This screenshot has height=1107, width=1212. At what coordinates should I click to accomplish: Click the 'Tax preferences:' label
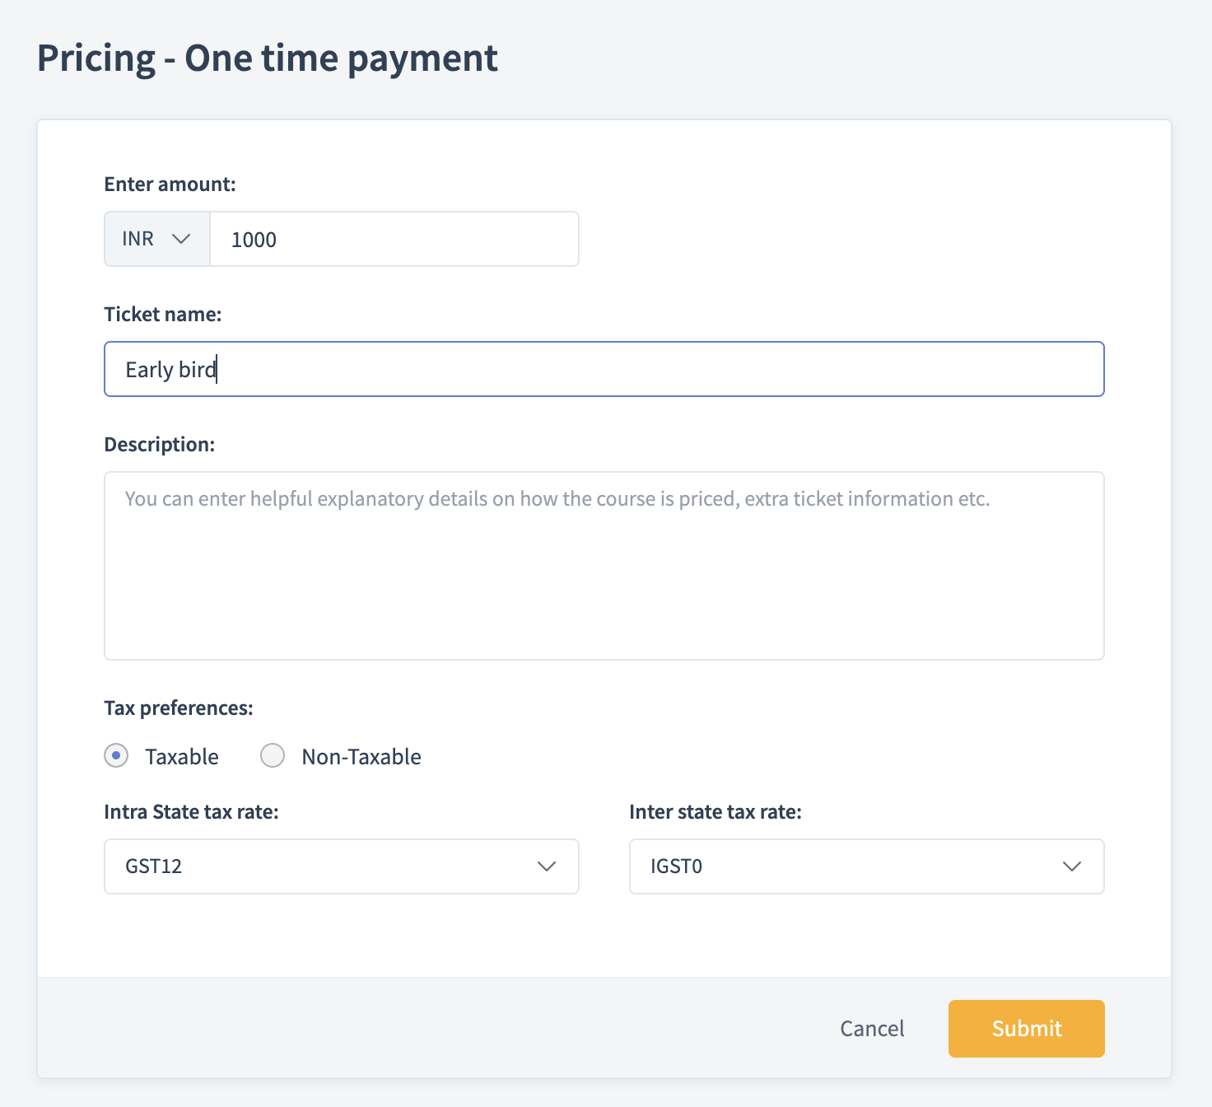[x=179, y=708]
